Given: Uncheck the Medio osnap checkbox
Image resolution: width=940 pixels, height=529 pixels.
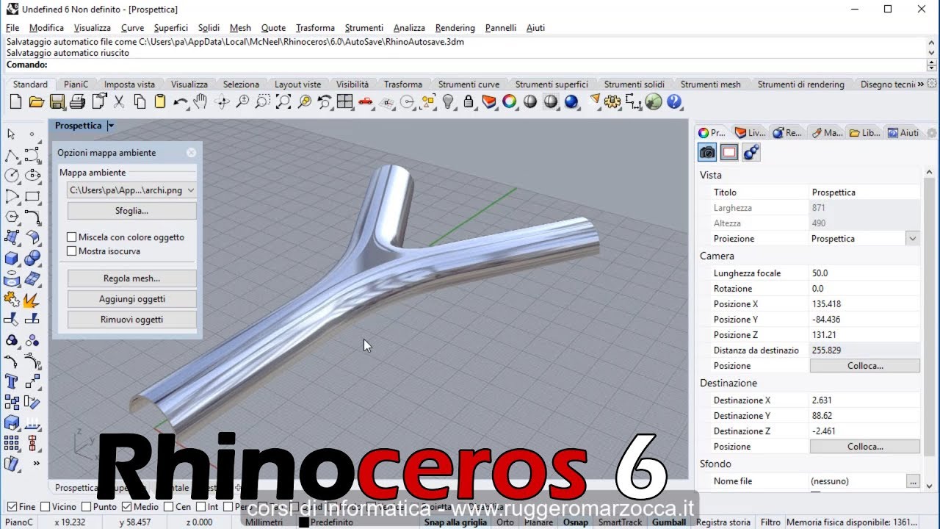Looking at the screenshot, I should click(126, 507).
